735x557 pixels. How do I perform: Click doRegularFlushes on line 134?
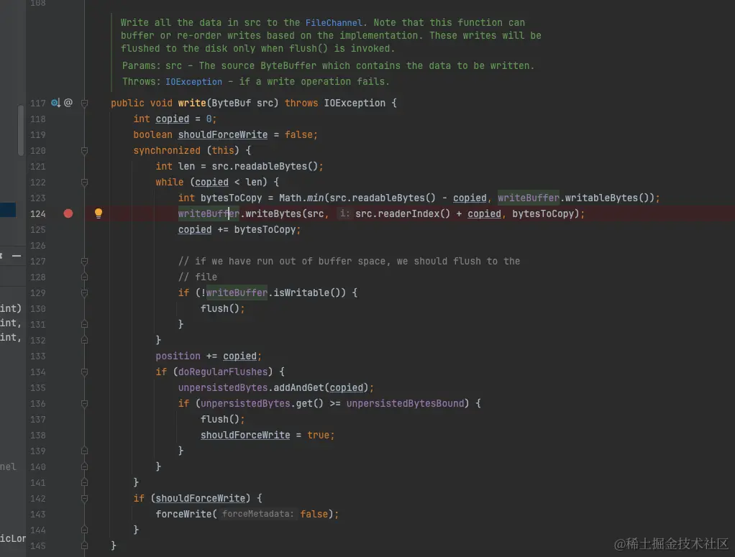click(x=223, y=372)
